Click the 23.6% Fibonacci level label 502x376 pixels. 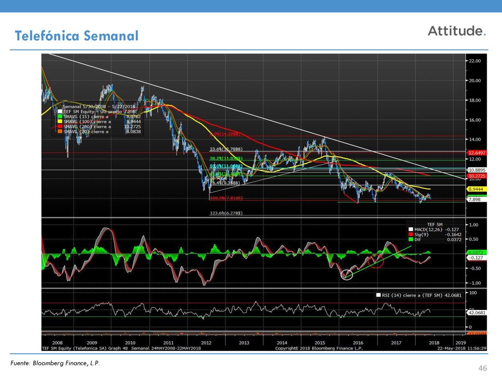click(x=226, y=149)
